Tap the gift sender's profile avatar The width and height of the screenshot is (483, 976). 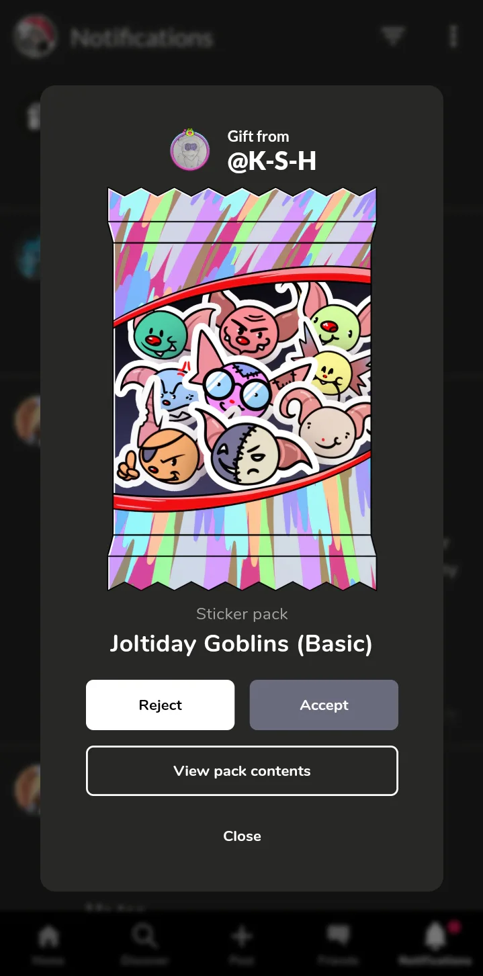coord(190,150)
